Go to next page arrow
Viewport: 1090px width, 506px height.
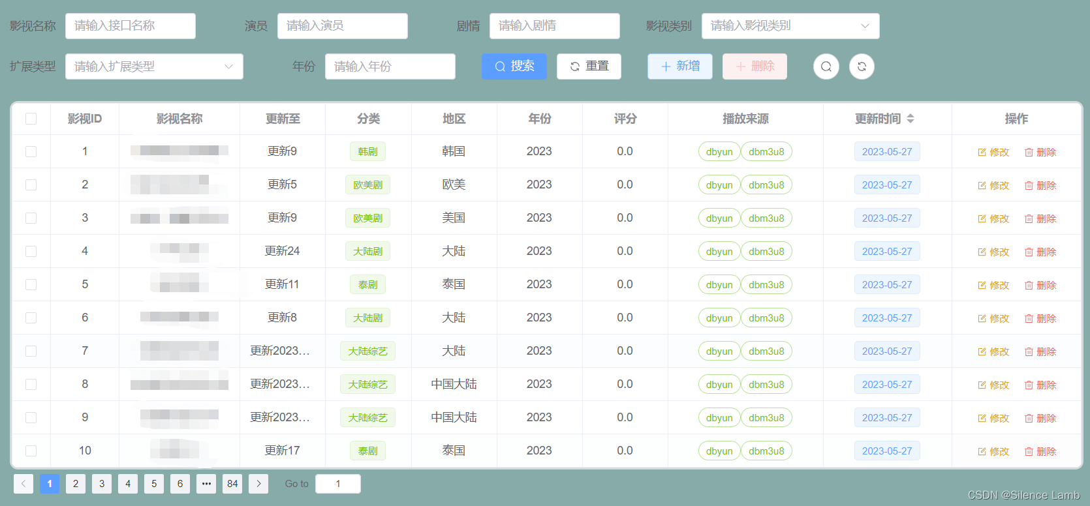point(258,483)
